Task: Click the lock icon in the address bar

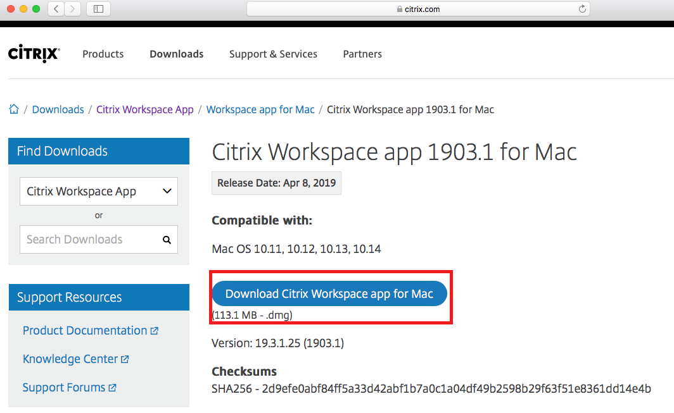Action: [399, 9]
